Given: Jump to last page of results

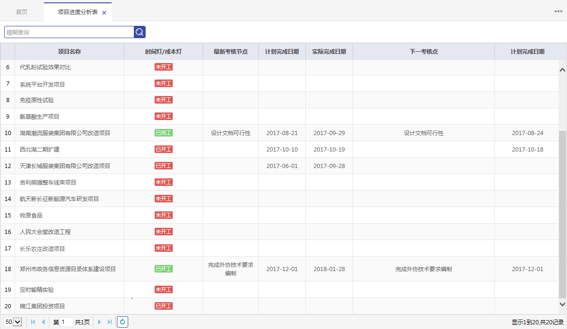Looking at the screenshot, I should (x=110, y=322).
